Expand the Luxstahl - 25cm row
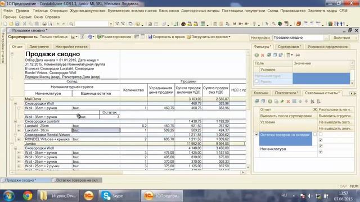The width and height of the screenshot is (360, 202). (19, 126)
